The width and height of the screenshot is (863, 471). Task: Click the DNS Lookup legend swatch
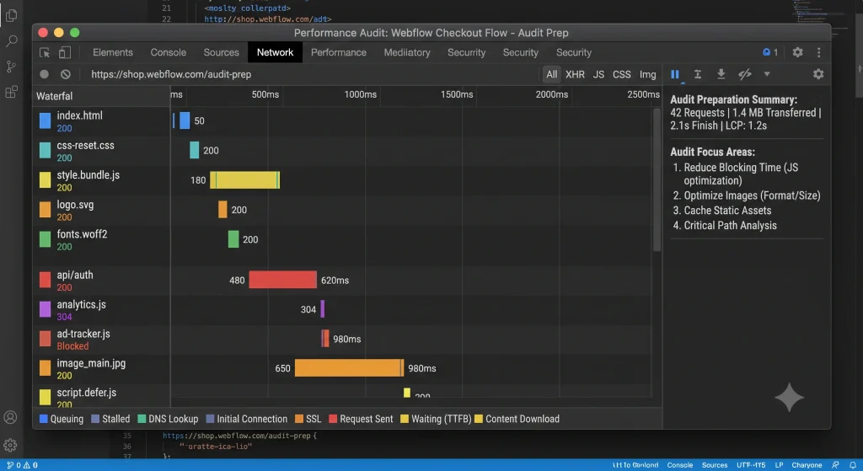coord(142,419)
